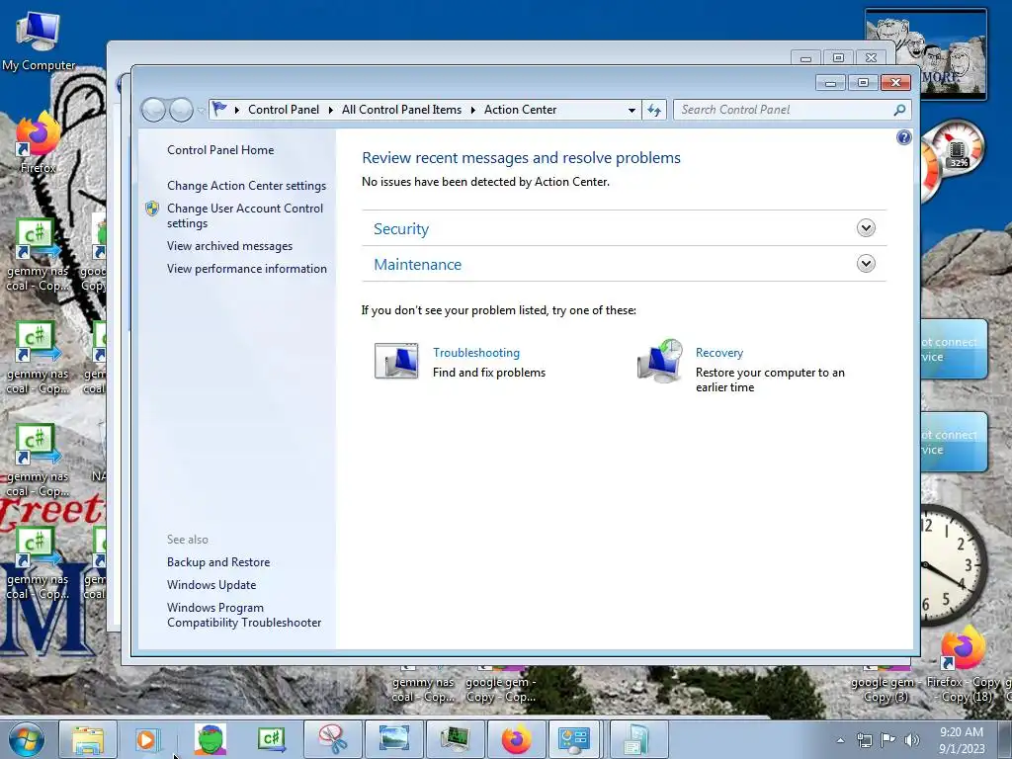Open the address bar history dropdown

(x=632, y=111)
